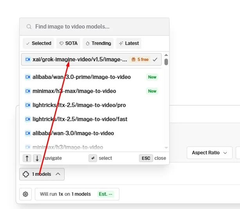Click the Trending flame icon
This screenshot has height=209, width=240.
(88, 43)
